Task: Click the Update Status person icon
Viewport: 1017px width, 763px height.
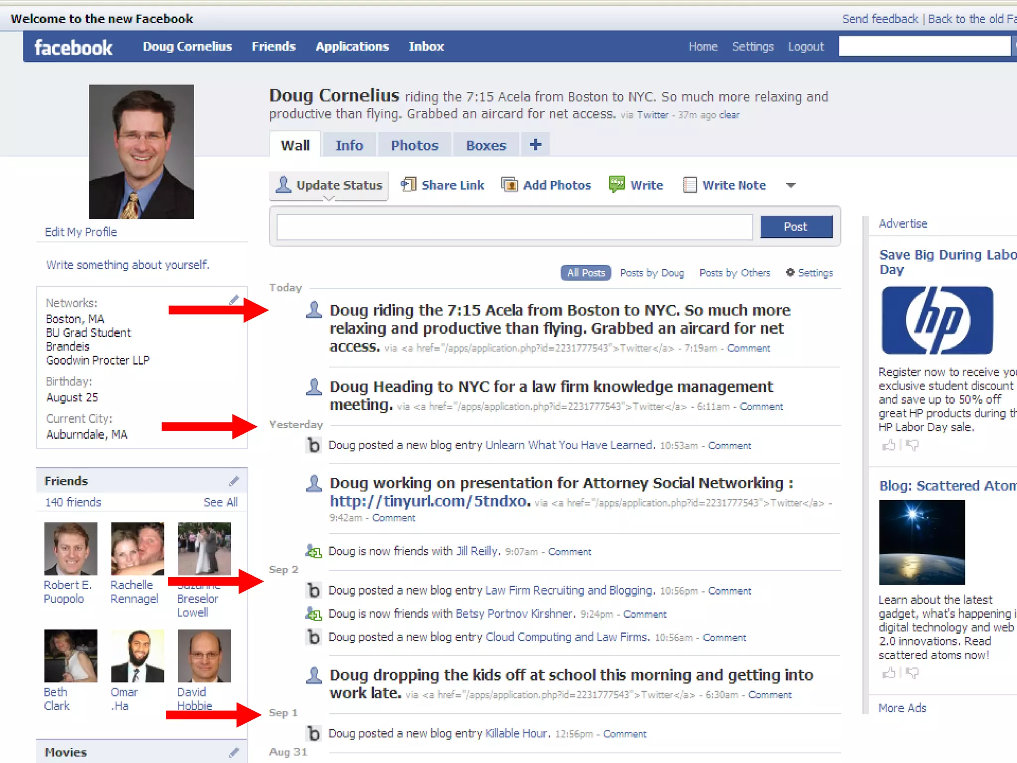Action: 284,184
